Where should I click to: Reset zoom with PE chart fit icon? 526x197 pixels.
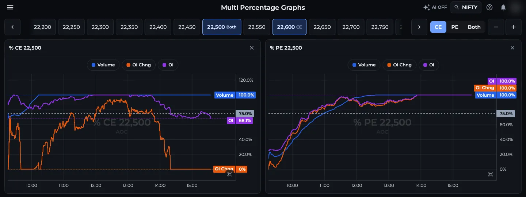[491, 174]
